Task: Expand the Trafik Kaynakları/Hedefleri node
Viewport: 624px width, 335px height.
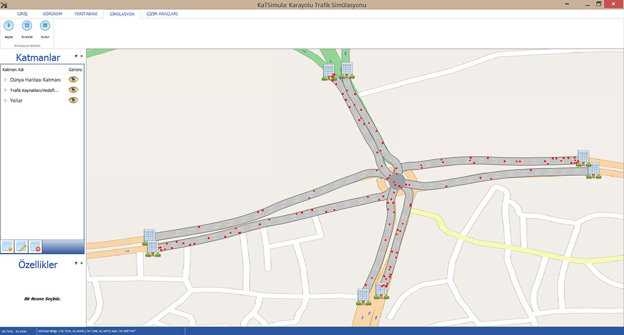Action: pyautogui.click(x=5, y=90)
